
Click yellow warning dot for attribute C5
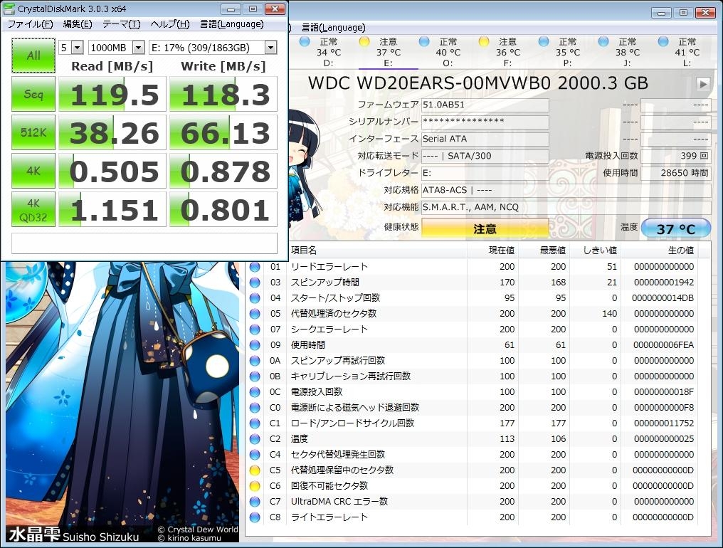(x=255, y=470)
